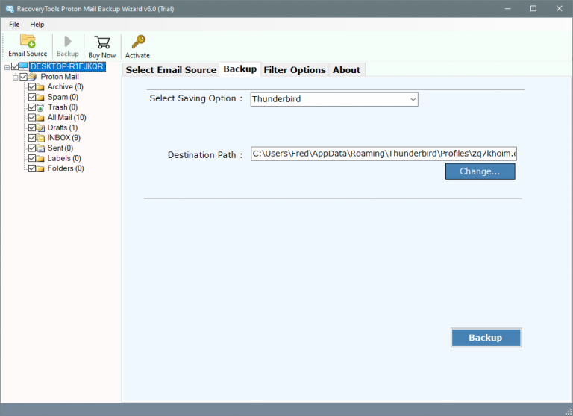Click the DESKTOP-R1FJKQR computer icon
This screenshot has width=573, height=416.
coord(24,66)
